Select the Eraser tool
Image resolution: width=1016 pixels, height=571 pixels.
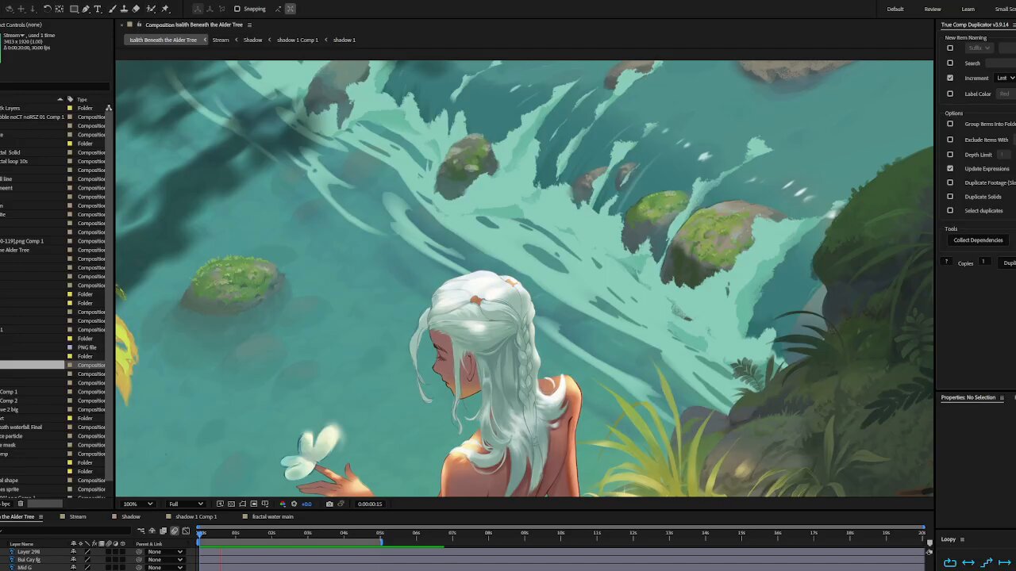tap(136, 9)
